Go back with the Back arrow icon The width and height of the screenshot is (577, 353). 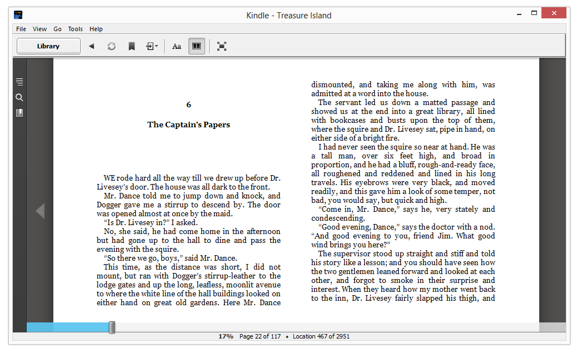[x=92, y=46]
